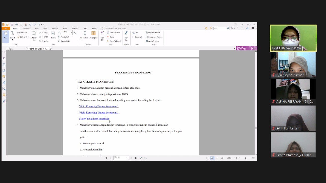326x183 pixels.
Task: Click the Print icon in quick access toolbar
Action: click(17, 25)
